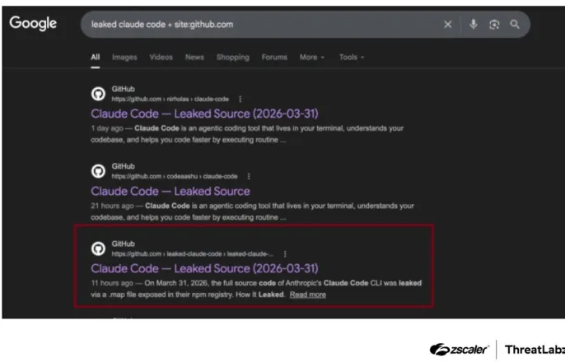
Task: Open three-dot menu for codeaashu result
Action: (249, 176)
